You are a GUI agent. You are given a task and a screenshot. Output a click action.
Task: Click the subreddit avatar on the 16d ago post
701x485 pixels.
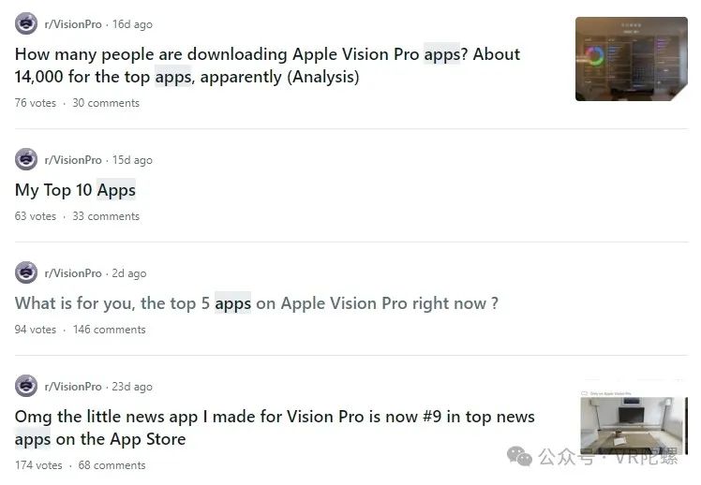[x=26, y=23]
